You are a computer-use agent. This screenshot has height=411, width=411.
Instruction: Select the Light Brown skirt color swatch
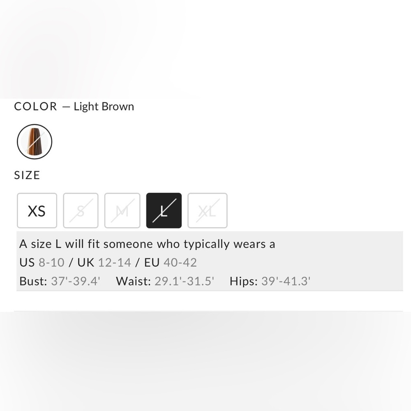(35, 141)
